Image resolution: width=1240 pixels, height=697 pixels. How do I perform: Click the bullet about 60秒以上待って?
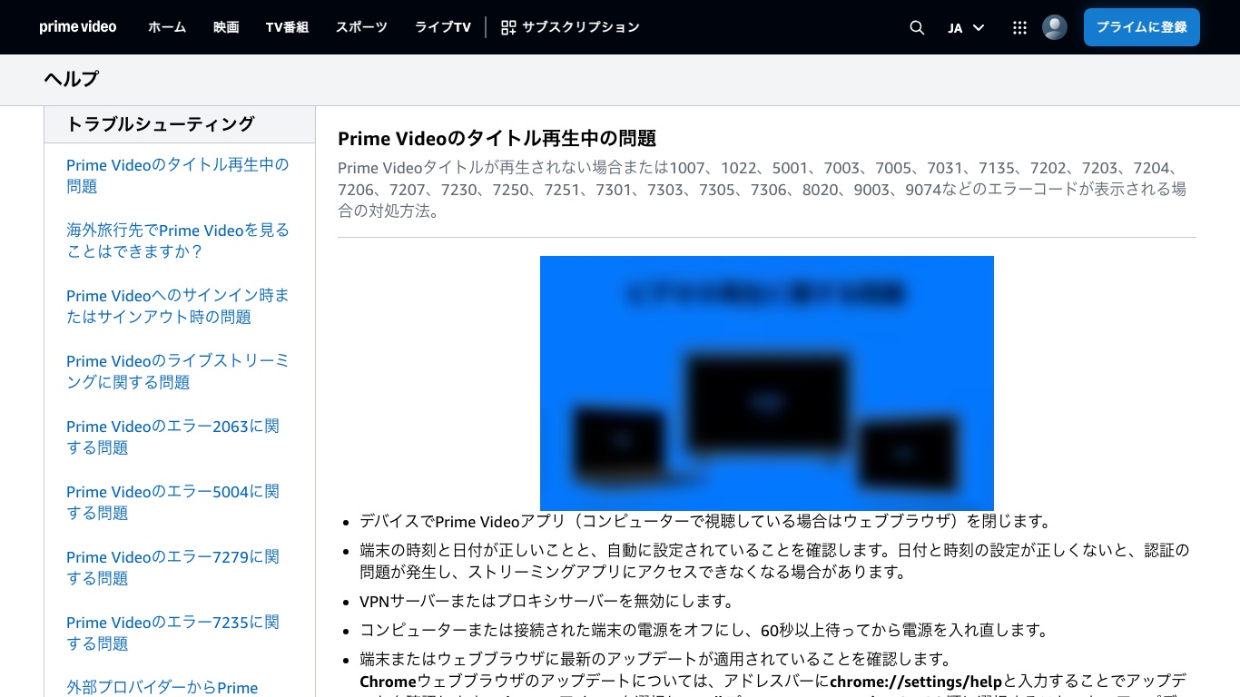704,630
